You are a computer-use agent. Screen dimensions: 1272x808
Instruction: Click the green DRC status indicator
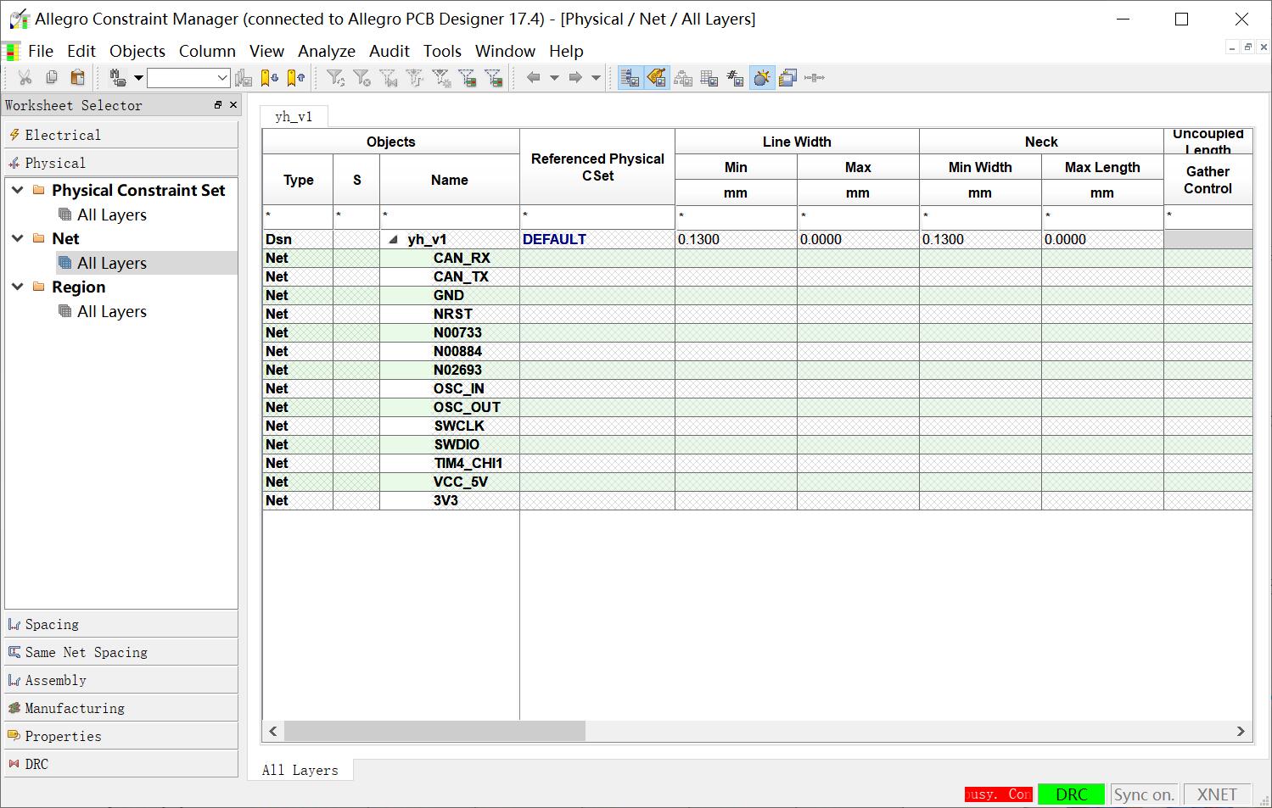pos(1071,794)
